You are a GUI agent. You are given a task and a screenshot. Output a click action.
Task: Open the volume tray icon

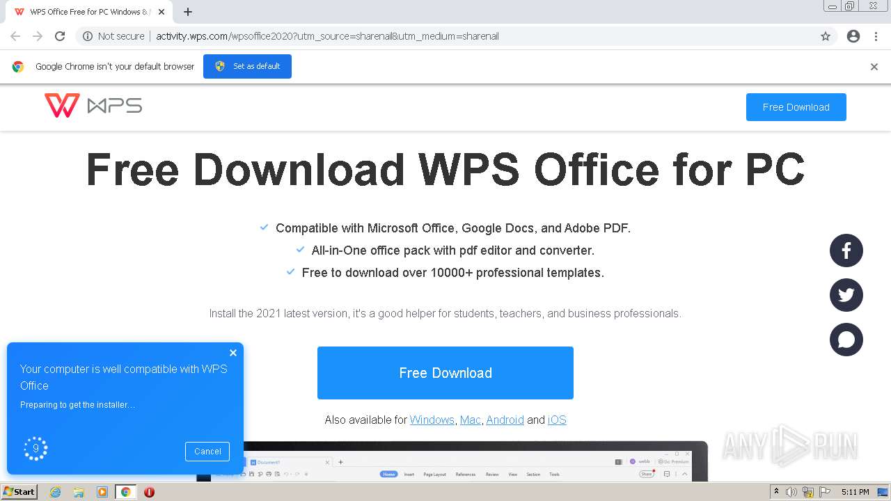[x=791, y=492]
